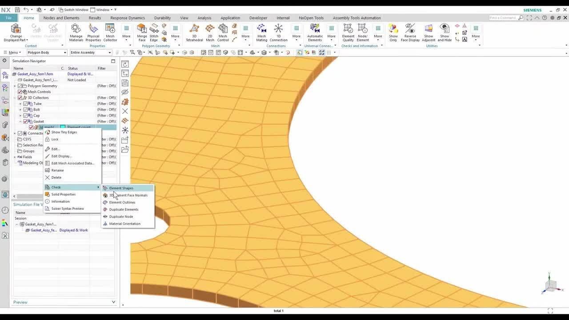This screenshot has height=320, width=569.
Task: Click the Show Only icon
Action: point(393,29)
